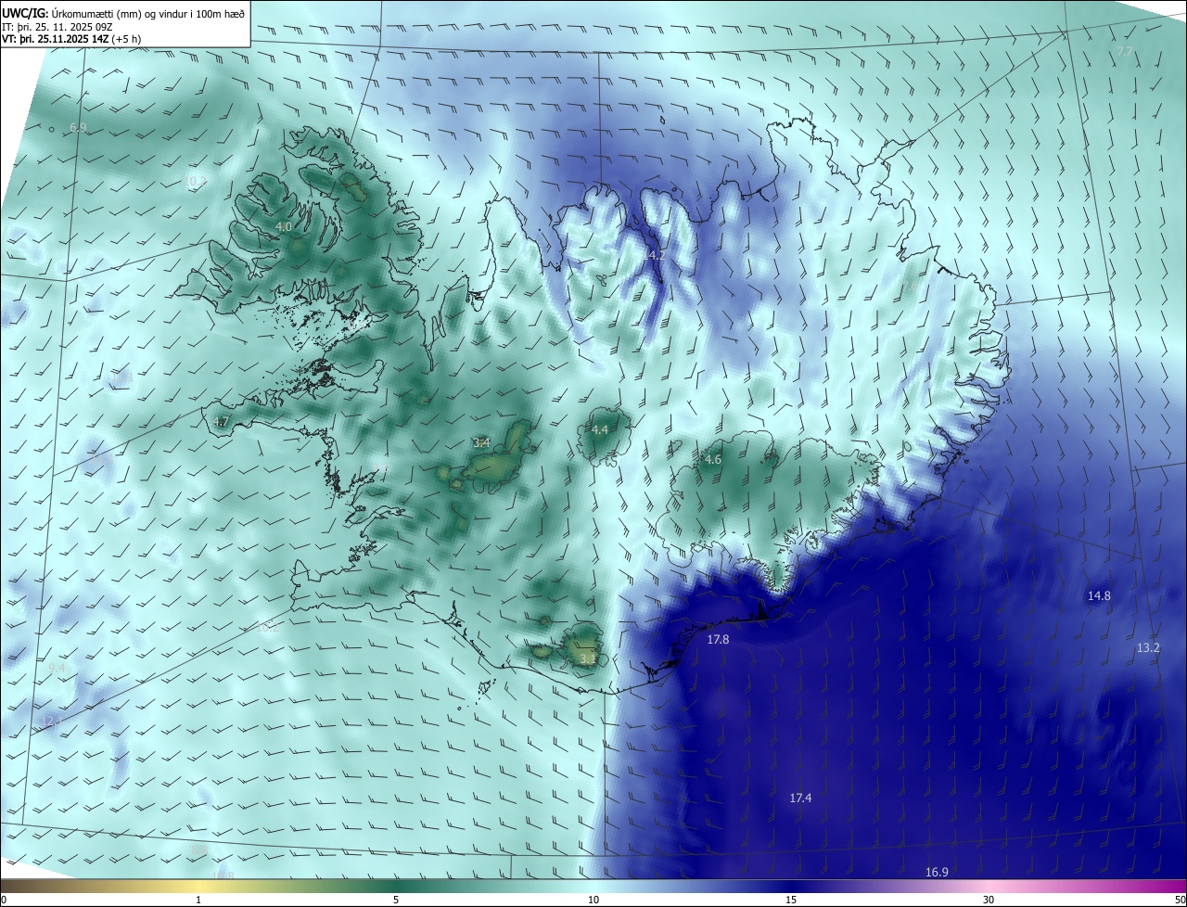Click the colour scale tick label '10'
Viewport: 1187px width, 907px height.
(x=593, y=900)
